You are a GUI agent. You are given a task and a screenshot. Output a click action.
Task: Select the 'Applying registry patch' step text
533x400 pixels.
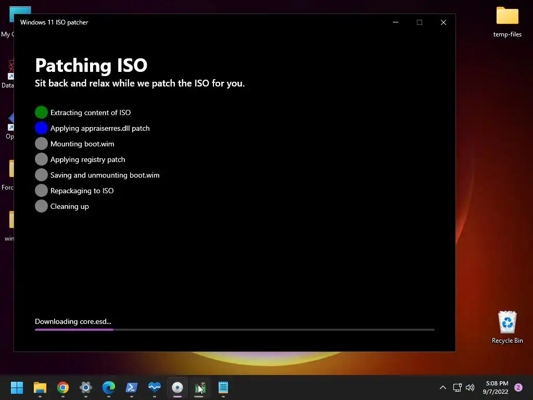[87, 159]
